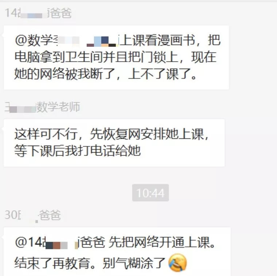
Task: Click the message bubble about 上课看漫画书
Action: point(116,57)
